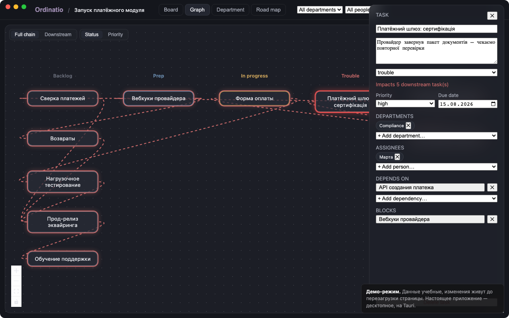
Task: Zoom out the graph canvas
Action: [x=16, y=281]
